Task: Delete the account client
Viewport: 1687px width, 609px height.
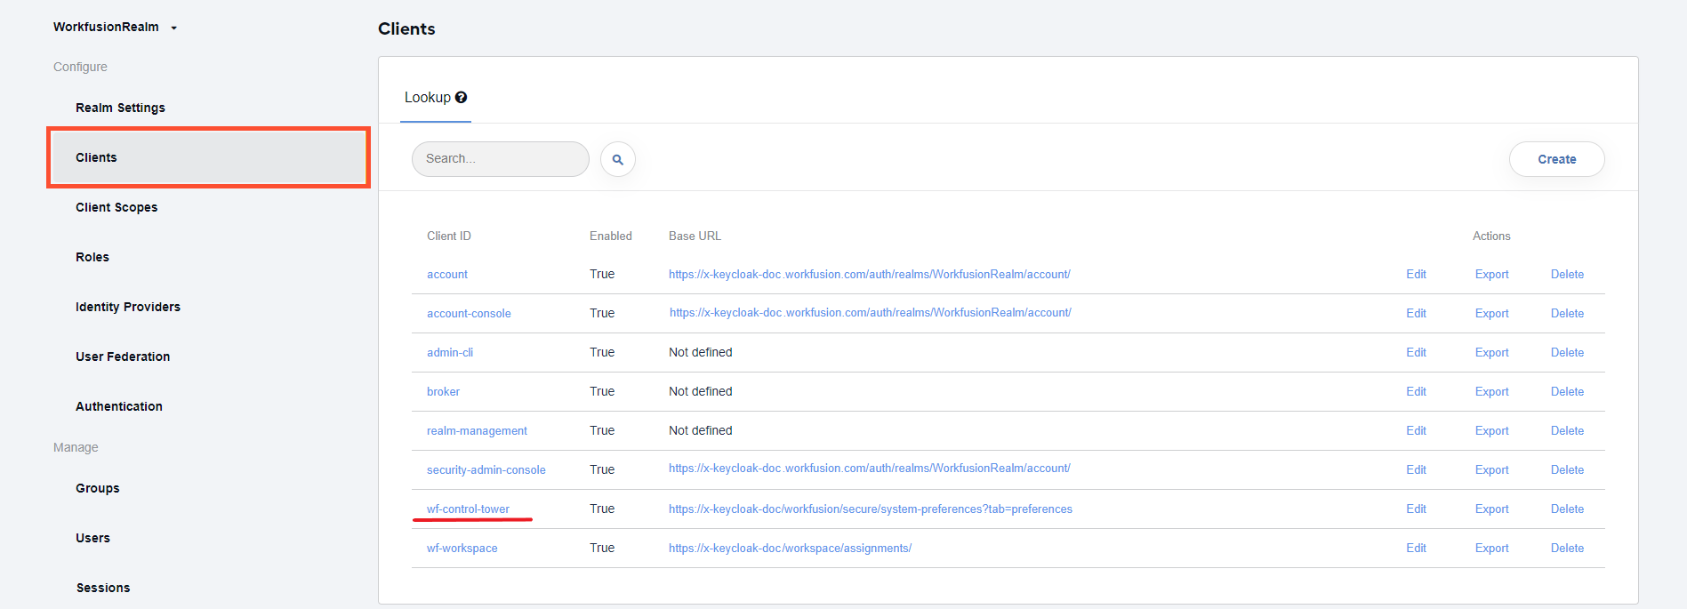Action: click(1567, 275)
